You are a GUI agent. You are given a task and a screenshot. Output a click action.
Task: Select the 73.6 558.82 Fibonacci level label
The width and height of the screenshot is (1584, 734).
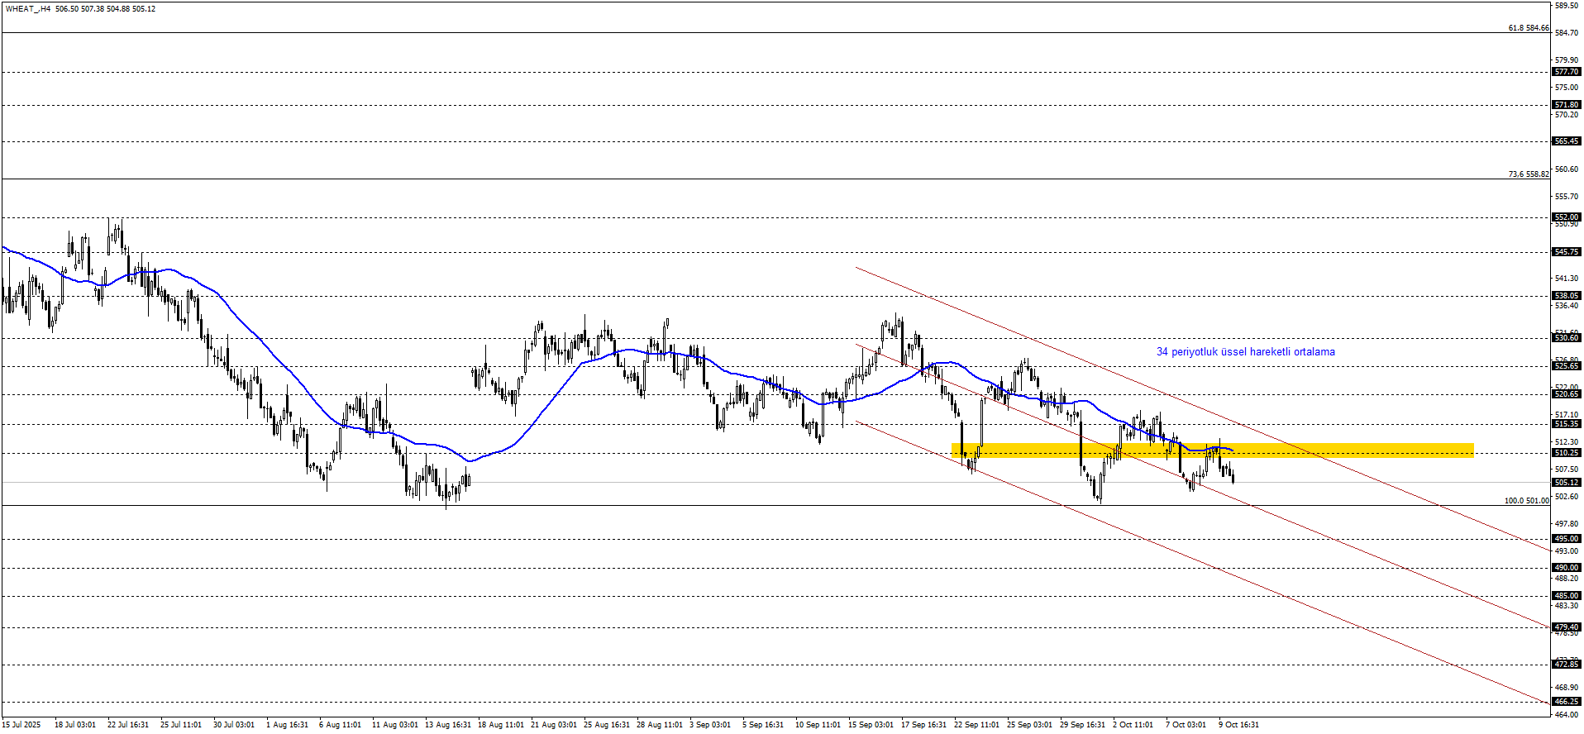pos(1528,174)
